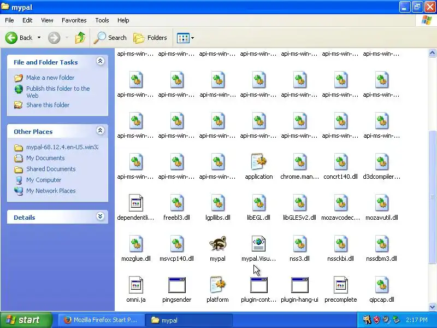Click the system clock showing 2:17 PM
This screenshot has height=328, width=437.
417,320
